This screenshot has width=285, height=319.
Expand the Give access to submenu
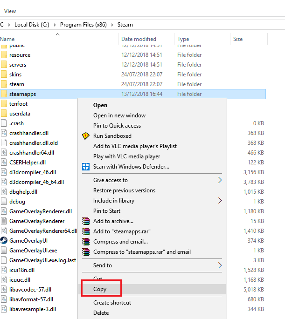click(x=220, y=180)
